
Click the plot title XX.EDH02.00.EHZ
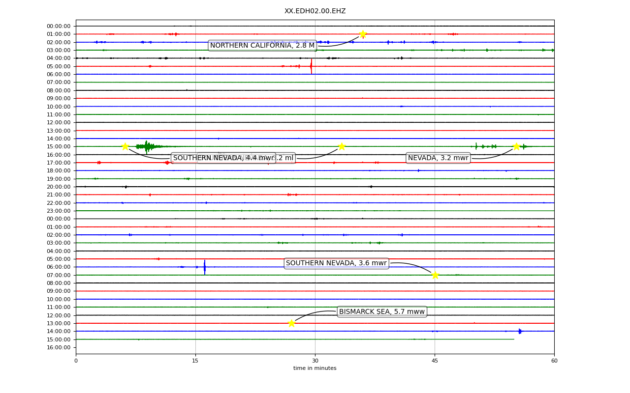click(x=315, y=11)
